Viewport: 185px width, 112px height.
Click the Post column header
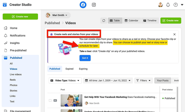click(63, 90)
